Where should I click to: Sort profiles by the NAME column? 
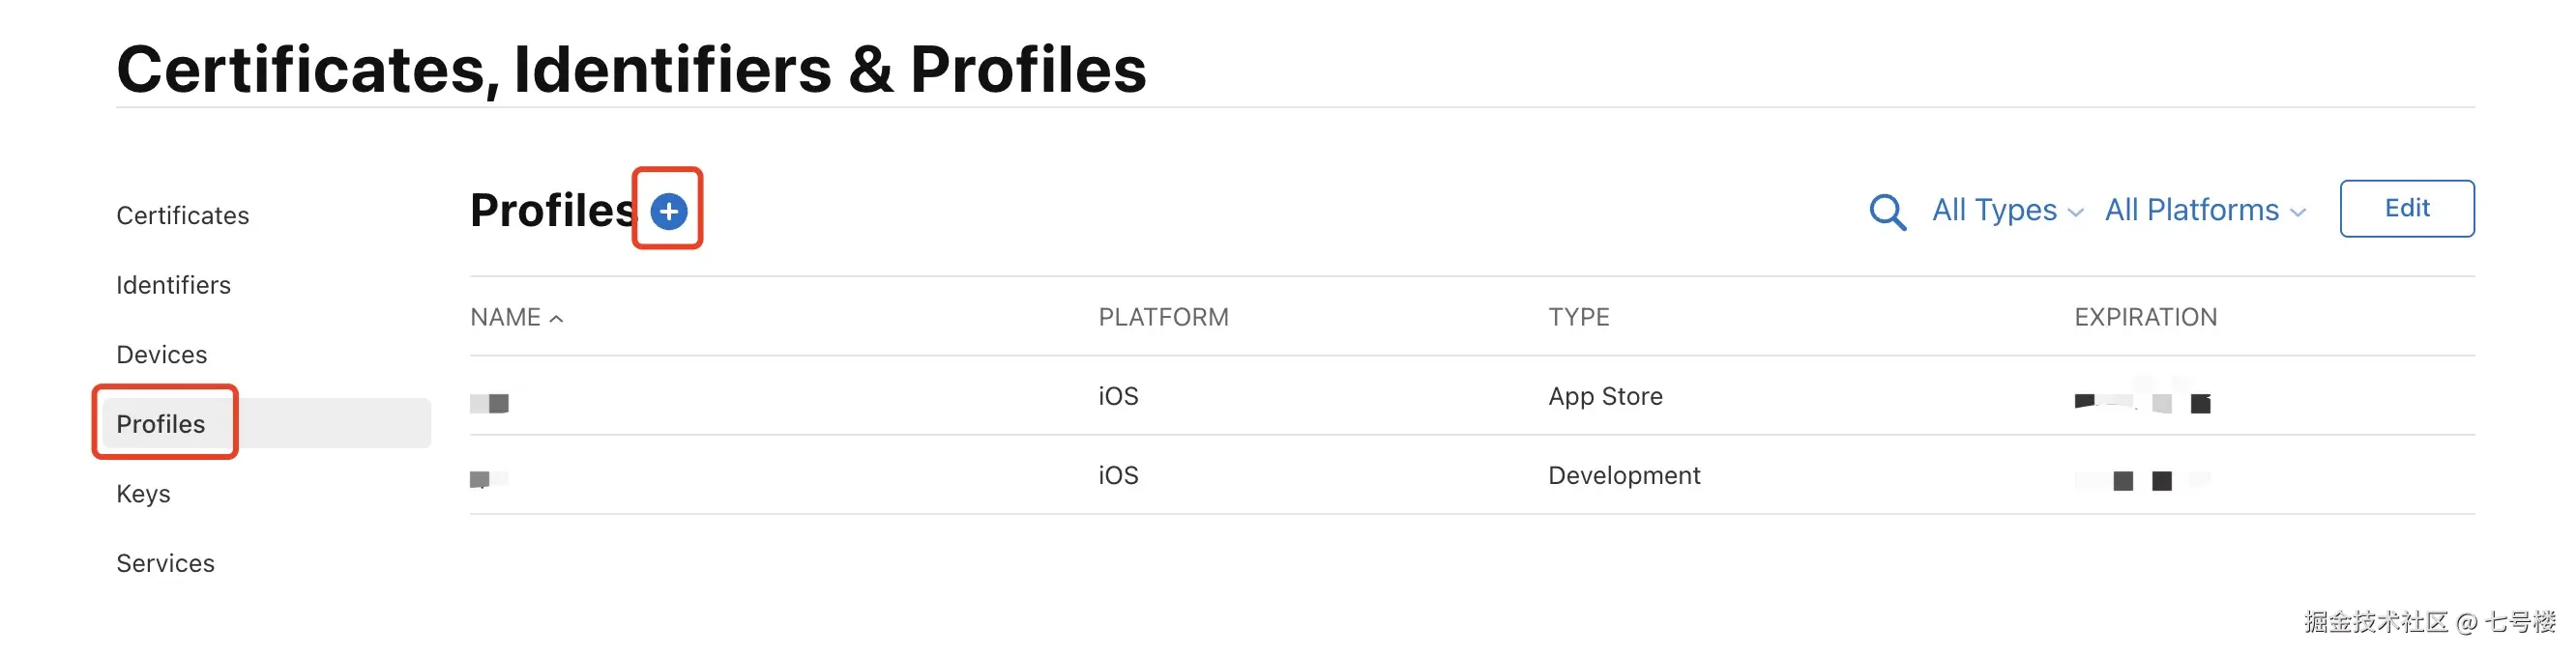tap(505, 318)
